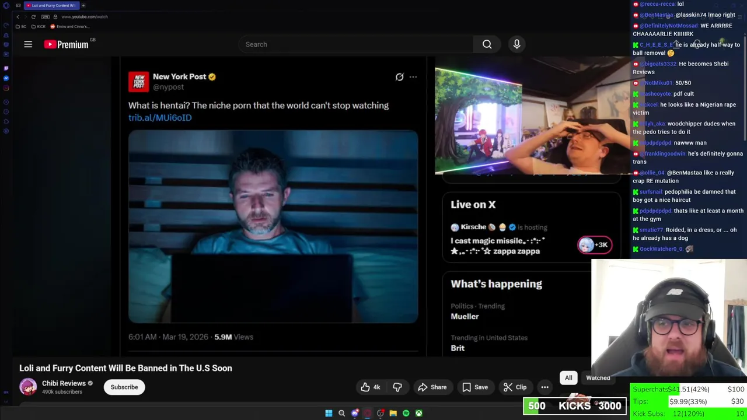Click the New York Post avatar
This screenshot has width=747, height=420.
point(139,82)
